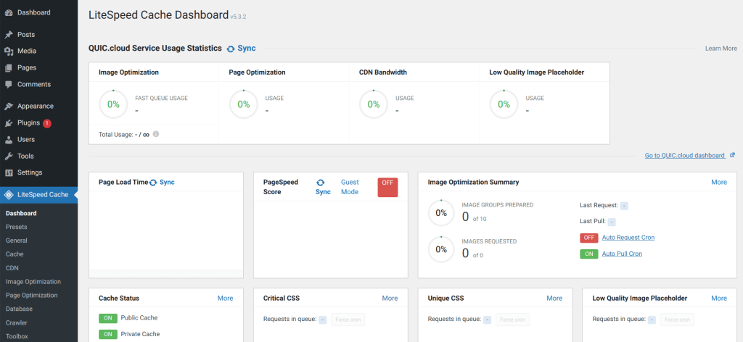Expand Image Optimization Summary via More
The width and height of the screenshot is (743, 342).
point(718,182)
